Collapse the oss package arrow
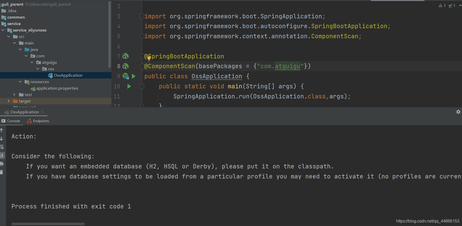462x226 pixels. point(38,69)
